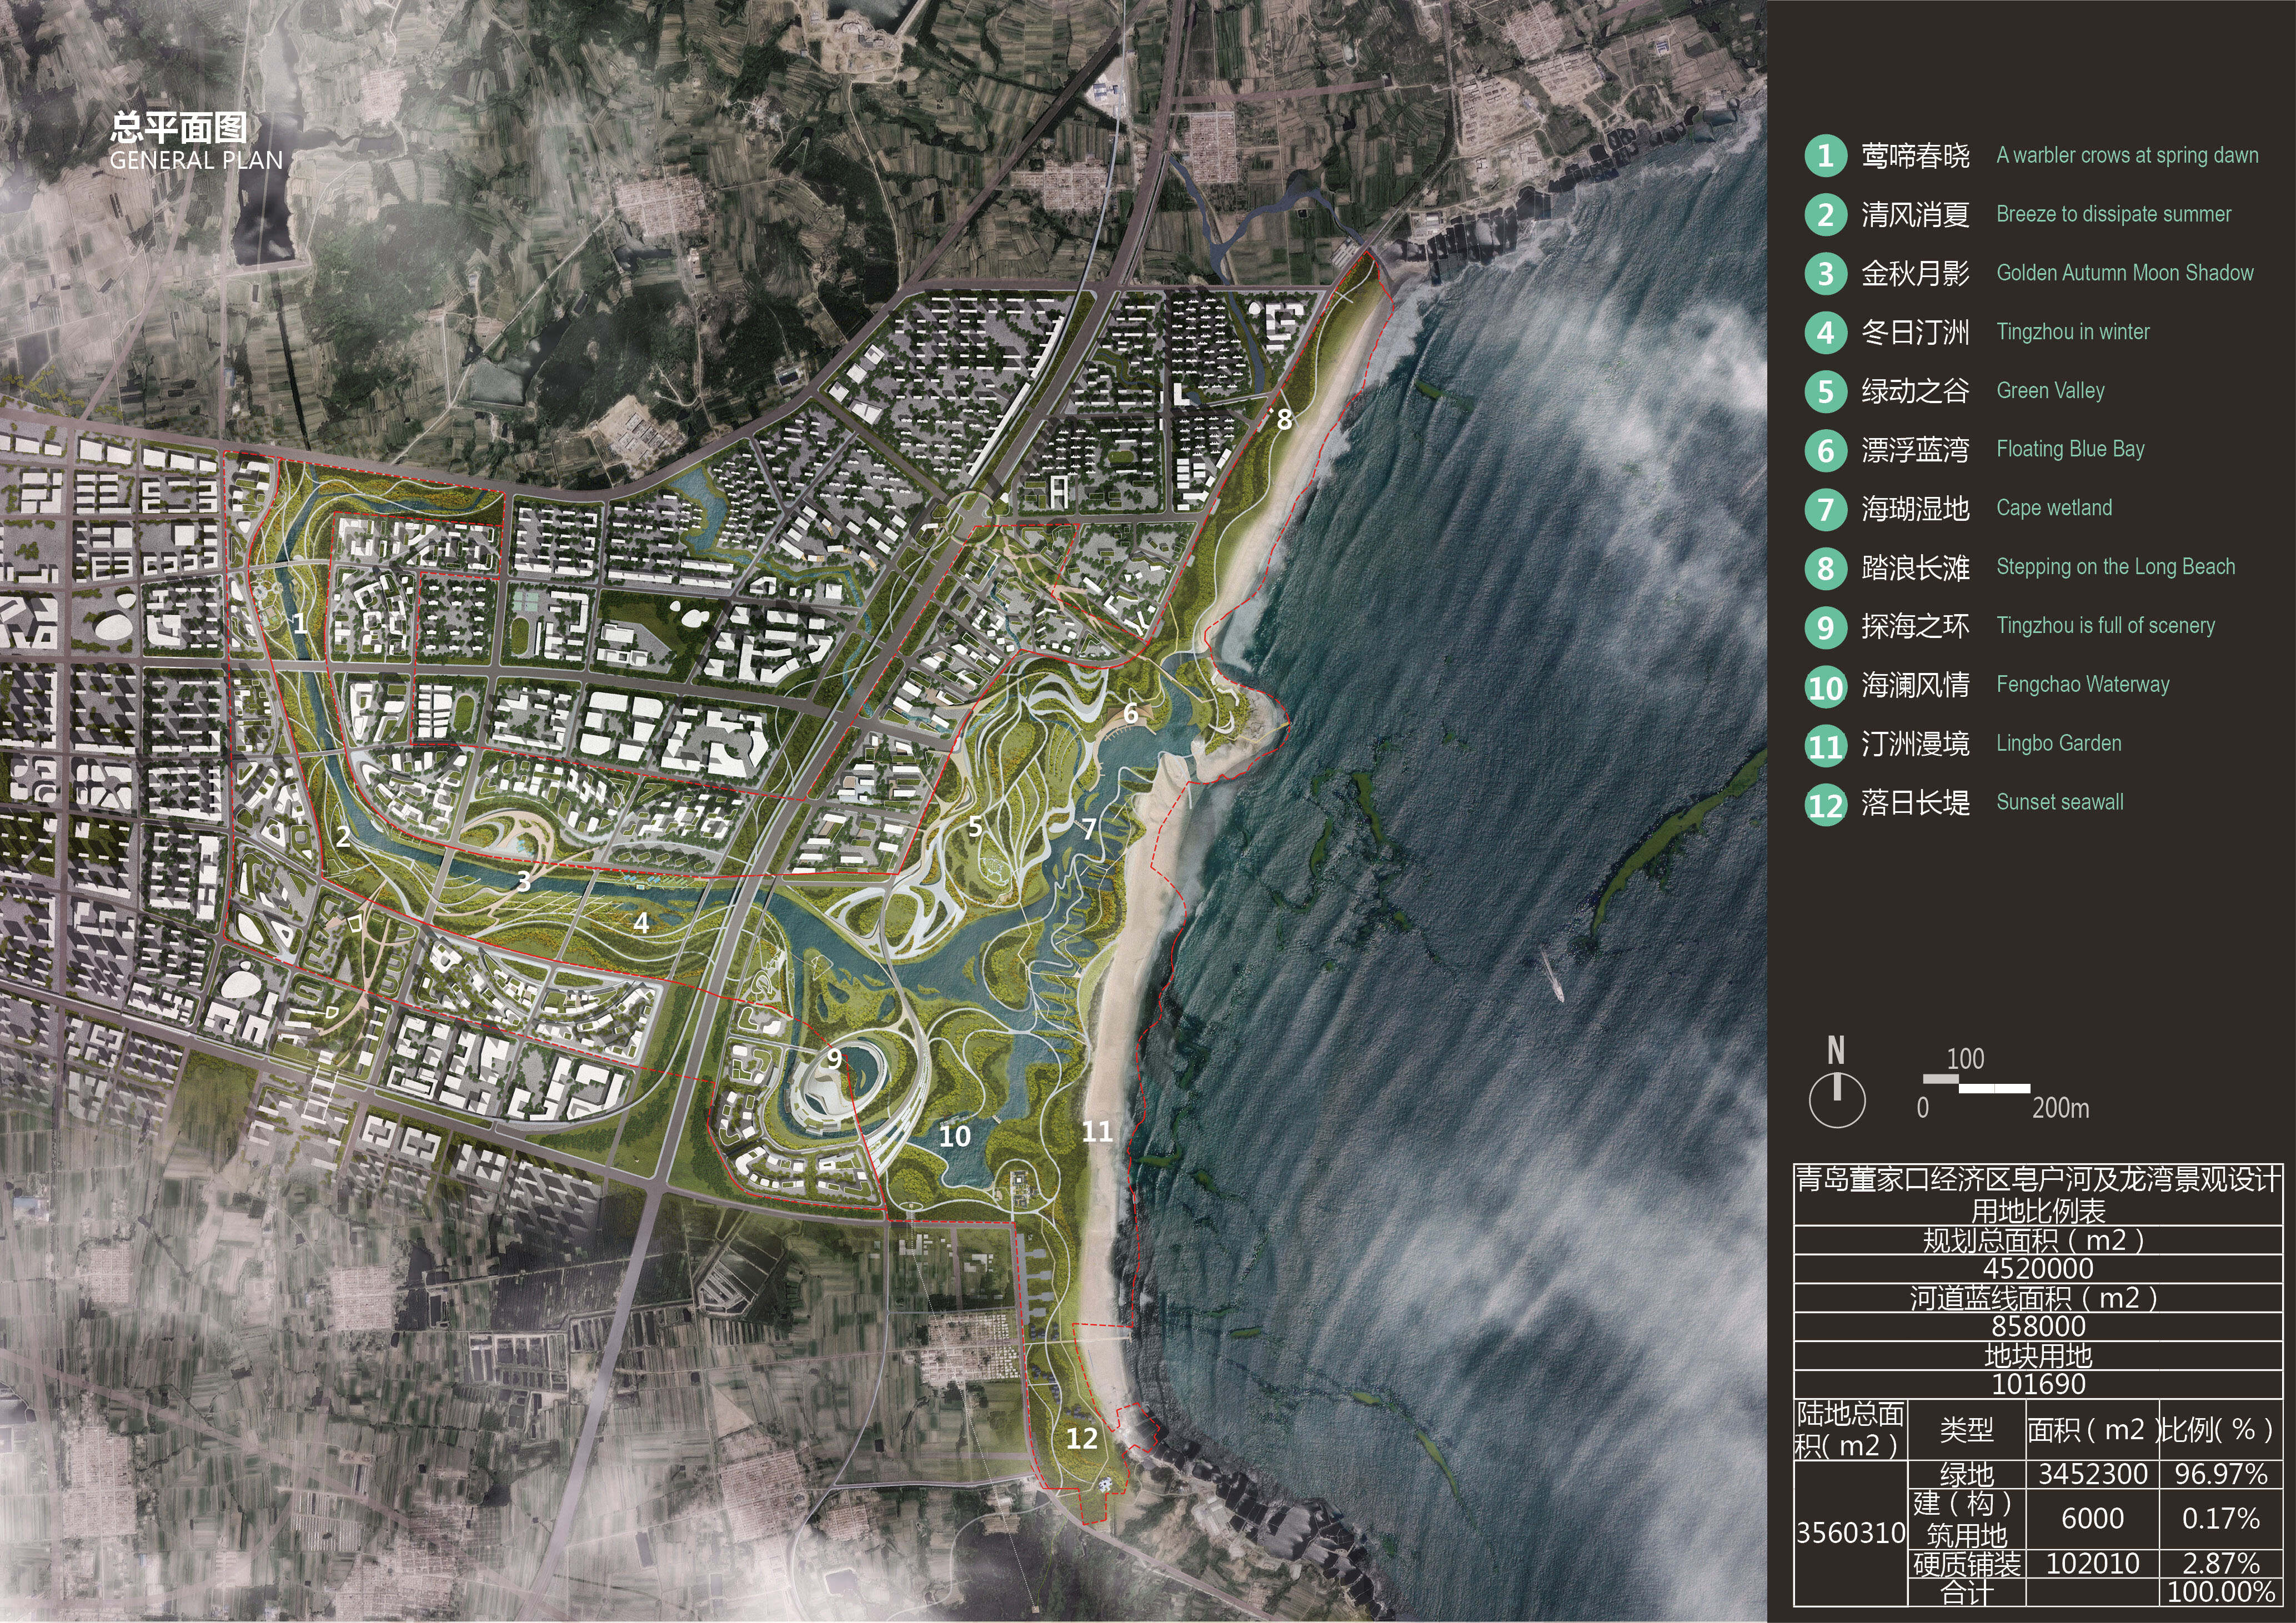Click the 2.87% ratio cell
Image resolution: width=2296 pixels, height=1623 pixels.
[x=2221, y=1564]
